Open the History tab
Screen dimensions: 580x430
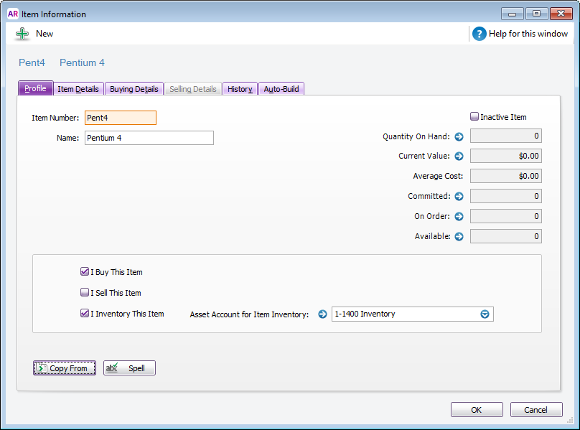pos(240,88)
